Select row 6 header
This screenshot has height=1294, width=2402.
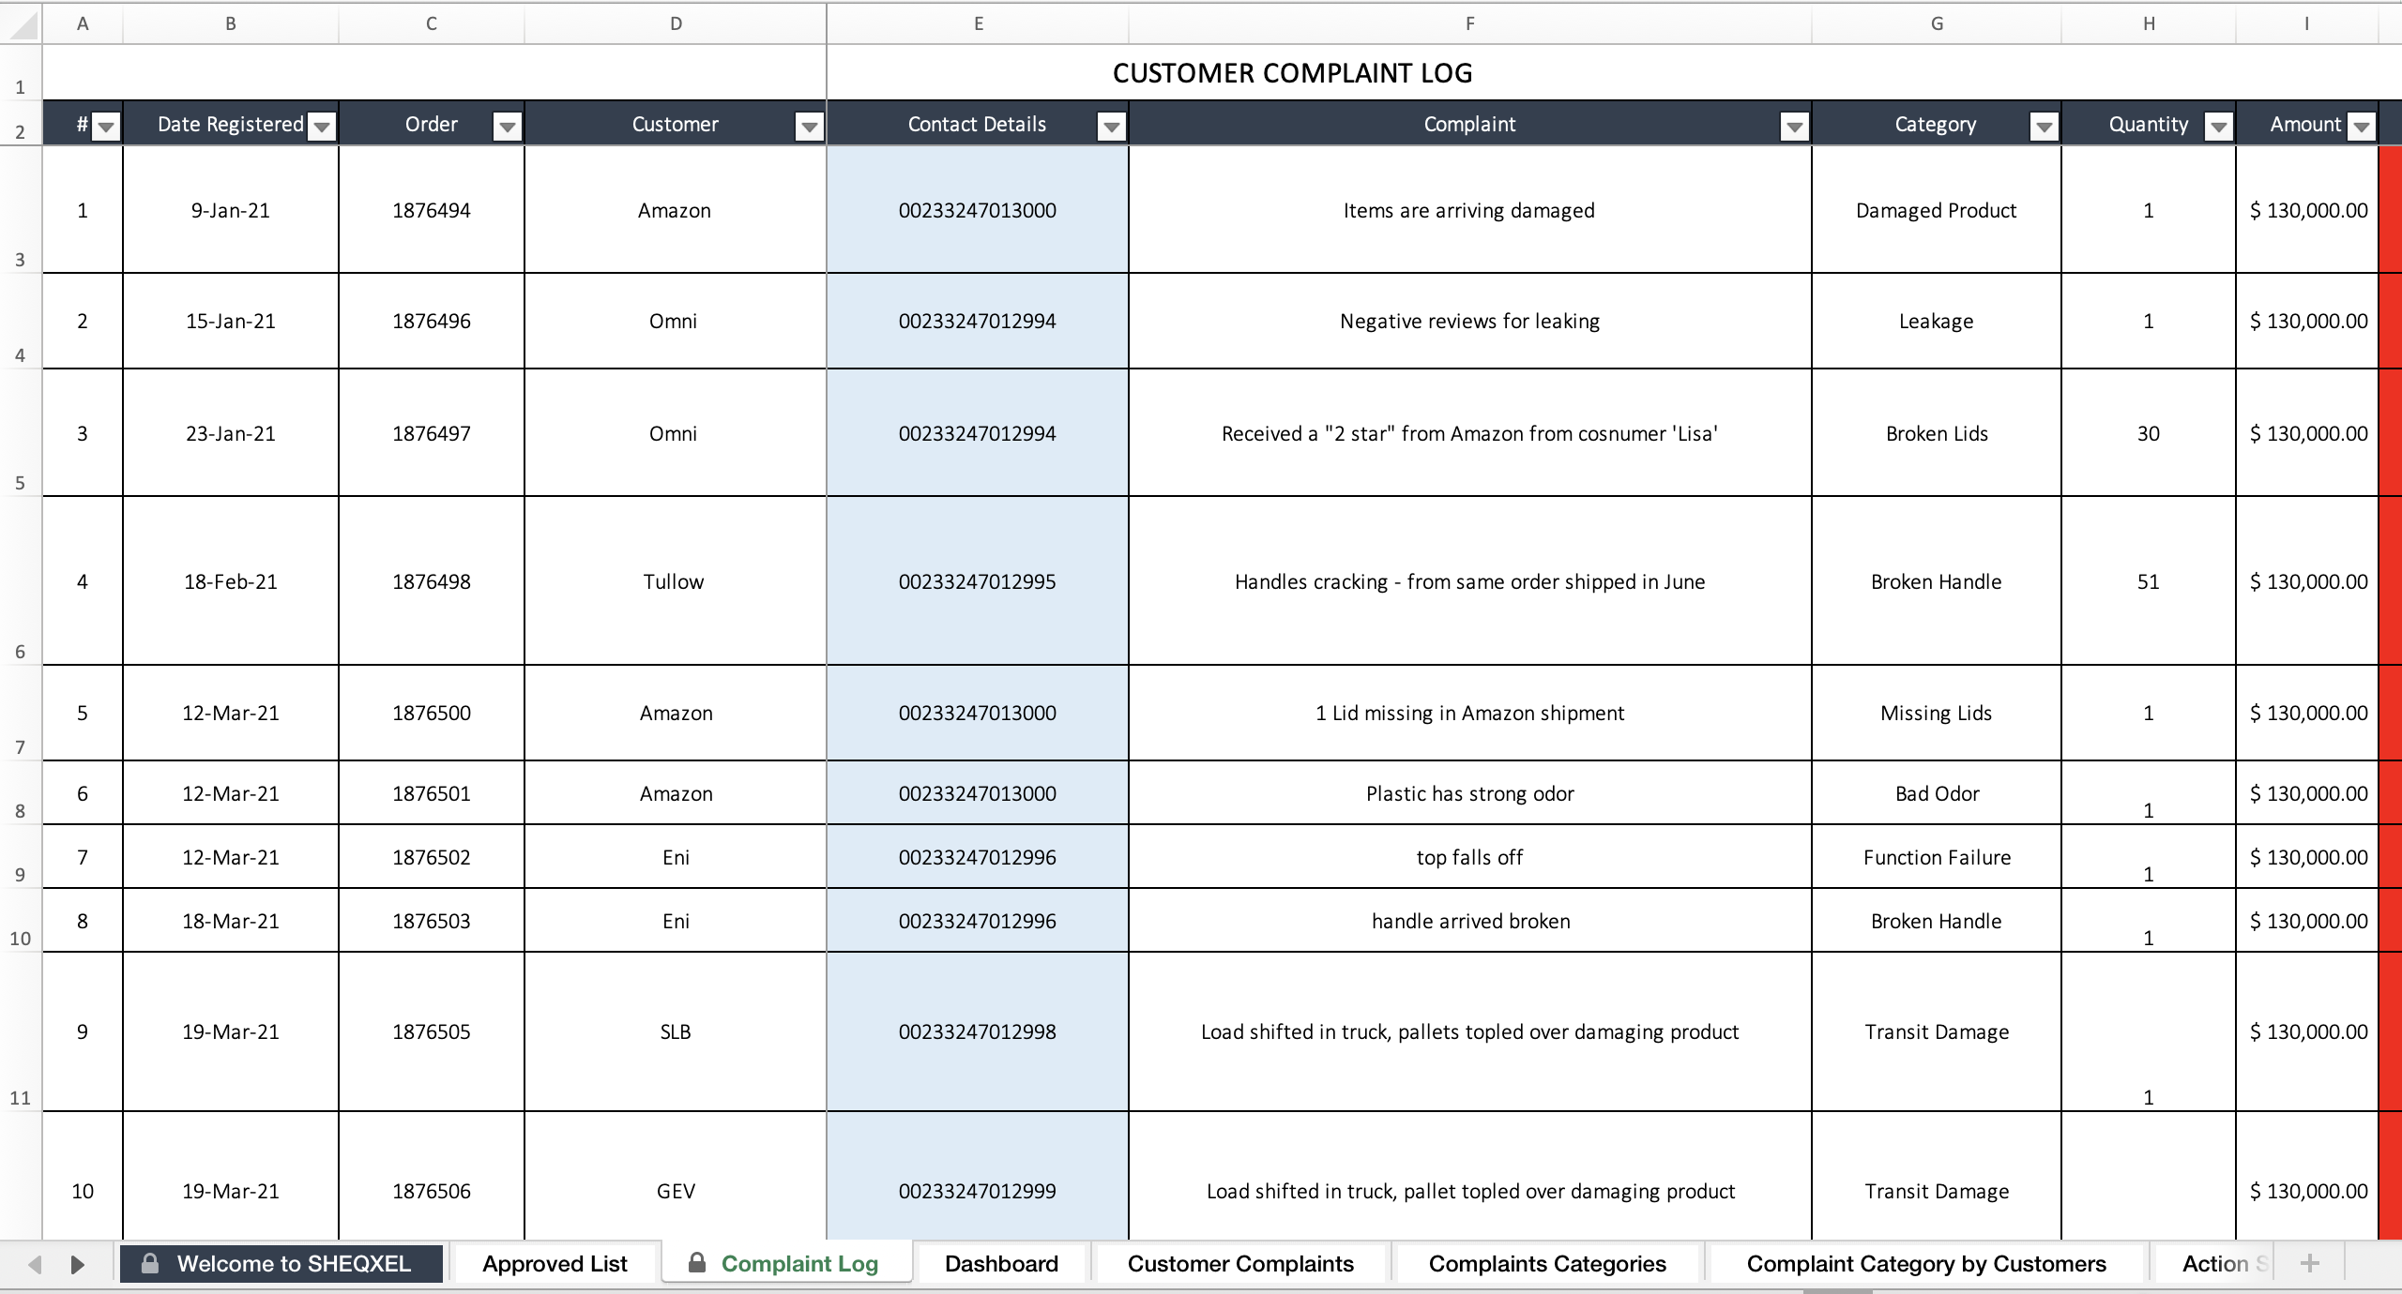pos(21,580)
